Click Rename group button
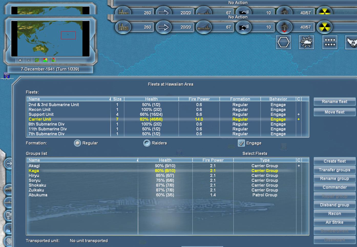Image resolution: width=357 pixels, height=247 pixels. 334,179
